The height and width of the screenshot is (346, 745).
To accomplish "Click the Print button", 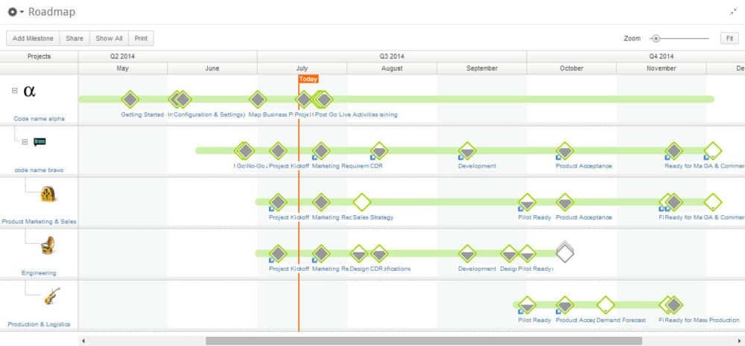I will (141, 38).
